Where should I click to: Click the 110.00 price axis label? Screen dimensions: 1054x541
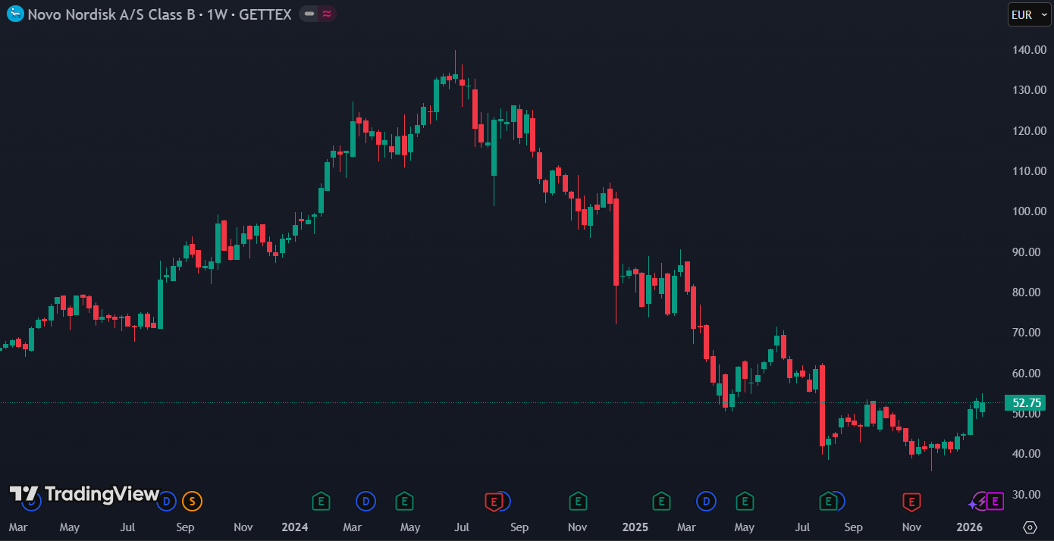[1030, 171]
